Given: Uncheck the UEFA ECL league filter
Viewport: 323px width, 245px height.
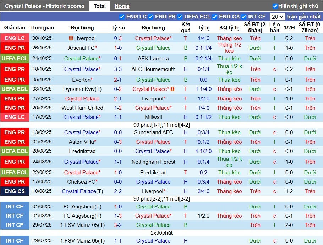Looking at the screenshot, I should point(180,17).
